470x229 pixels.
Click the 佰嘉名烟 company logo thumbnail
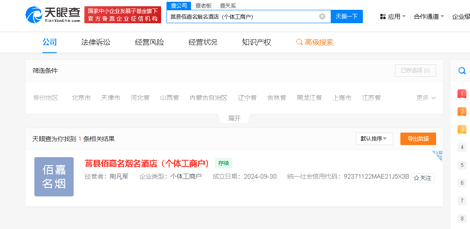[x=54, y=177]
